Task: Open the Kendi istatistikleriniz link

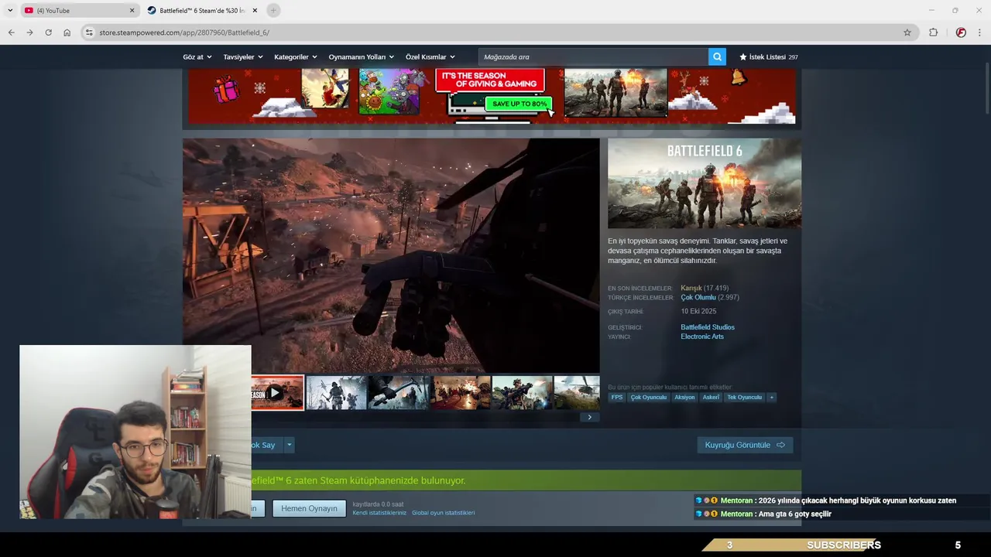Action: click(x=379, y=513)
